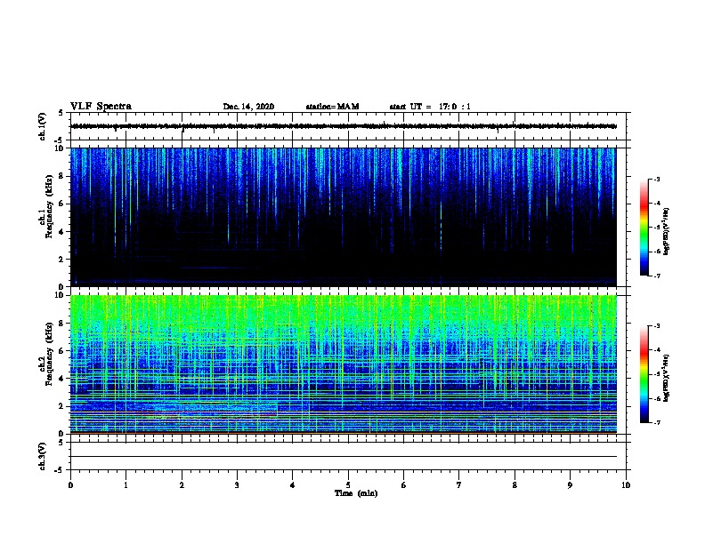Click the "-3" value on ch.1 color bar
Image resolution: width=705 pixels, height=544 pixels.
657,179
